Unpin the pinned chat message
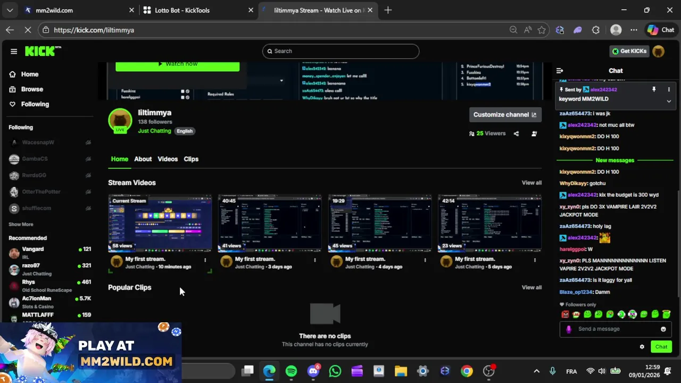The image size is (681, 383). [x=654, y=89]
